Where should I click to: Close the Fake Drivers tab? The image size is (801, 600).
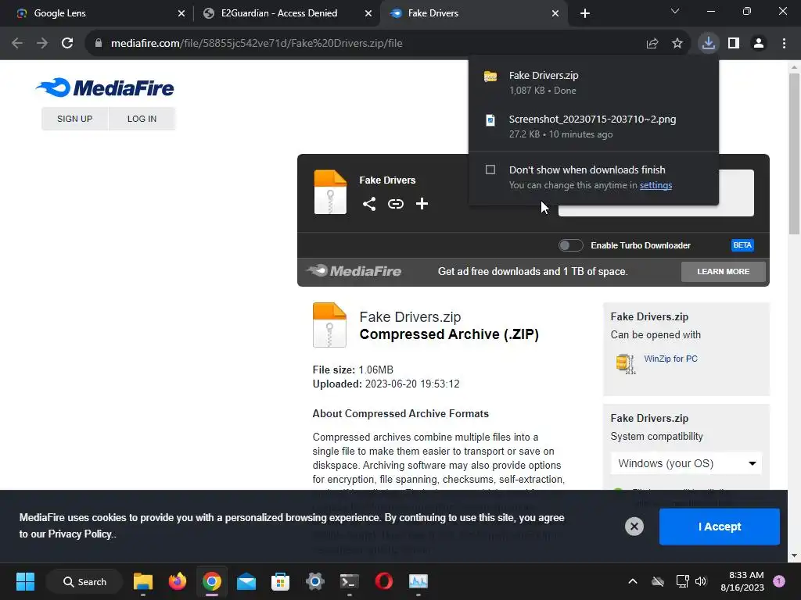555,13
